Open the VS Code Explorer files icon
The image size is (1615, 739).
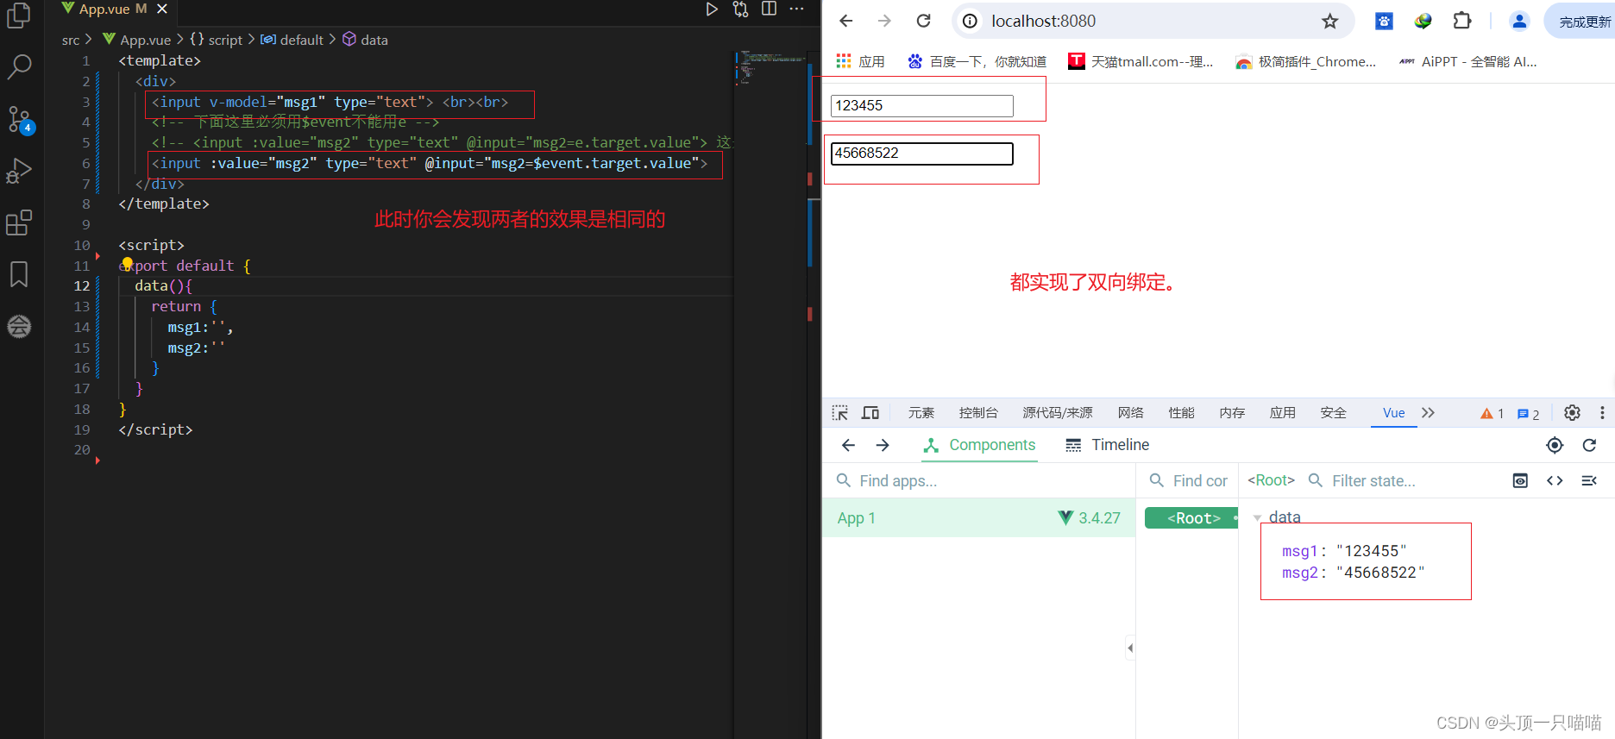point(19,16)
